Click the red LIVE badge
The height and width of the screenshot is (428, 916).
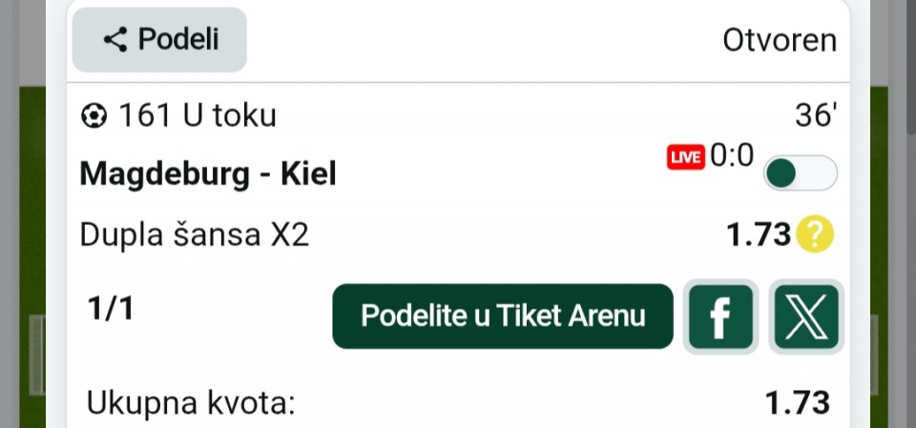point(685,157)
